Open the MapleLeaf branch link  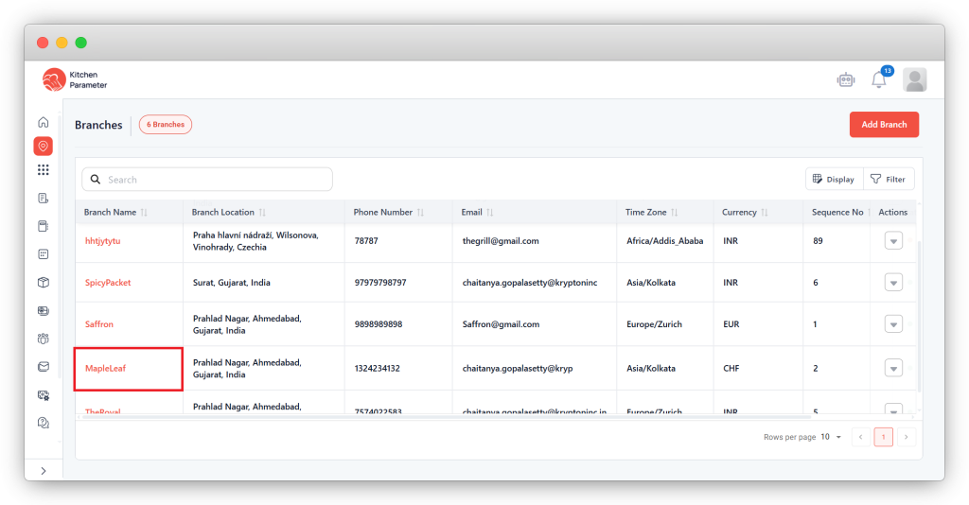coord(105,368)
